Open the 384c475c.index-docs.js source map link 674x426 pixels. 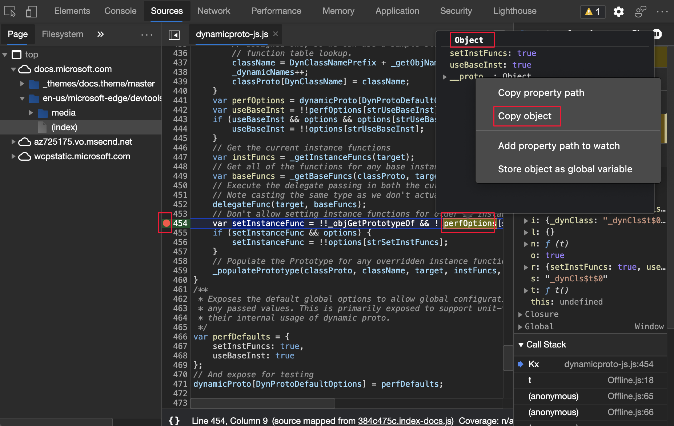pyautogui.click(x=405, y=421)
